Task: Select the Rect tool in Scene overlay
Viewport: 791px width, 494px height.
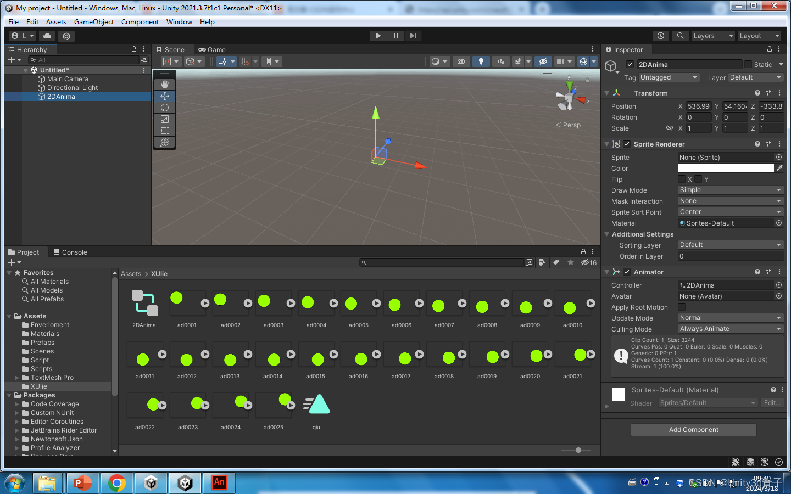Action: [x=165, y=131]
